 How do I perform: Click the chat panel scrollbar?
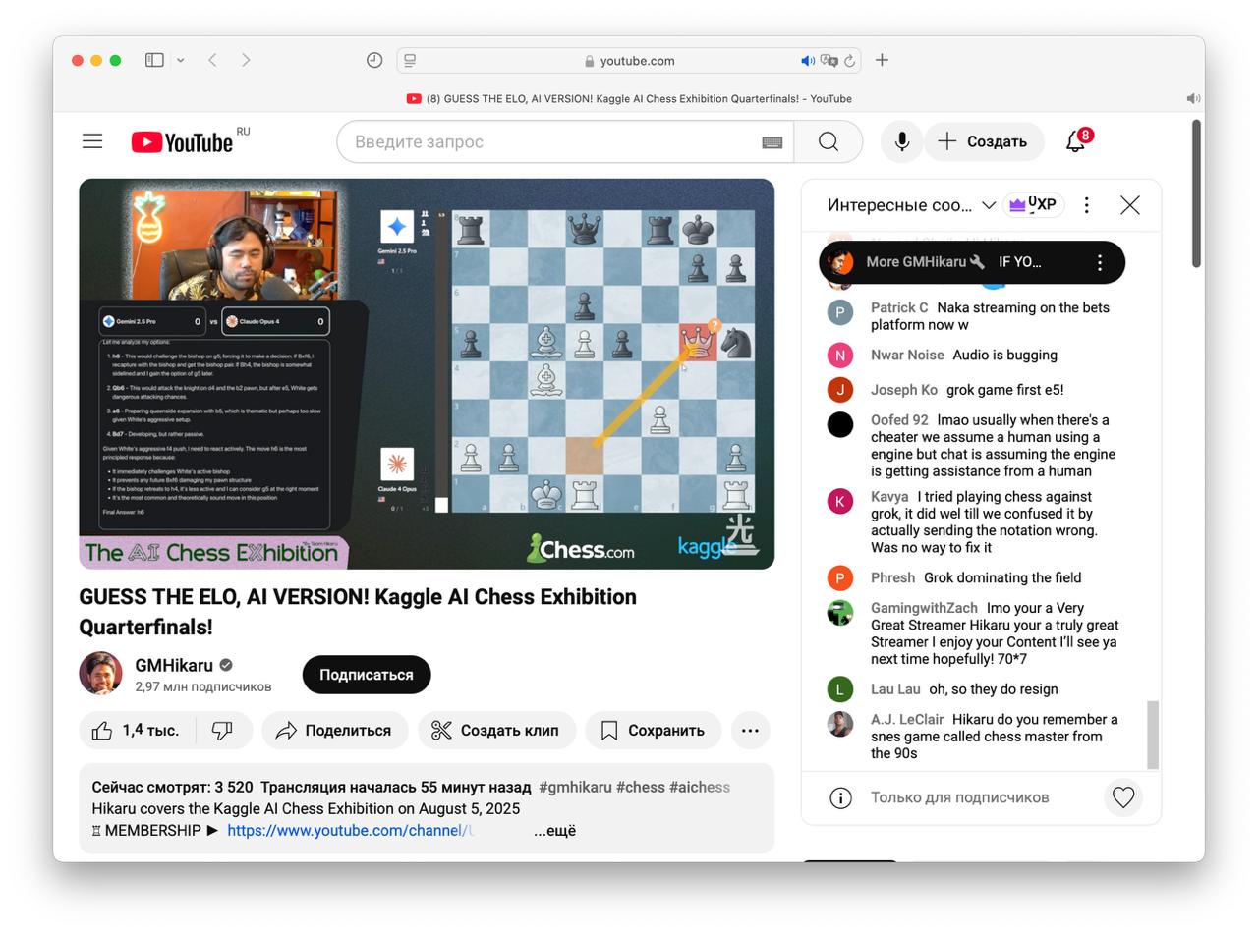coord(1153,735)
